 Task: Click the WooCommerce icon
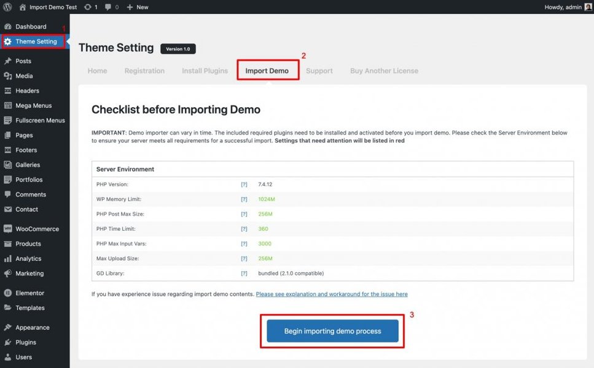click(x=7, y=229)
